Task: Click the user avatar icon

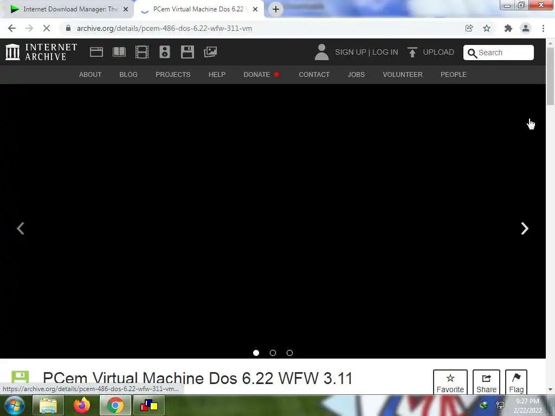Action: pyautogui.click(x=321, y=52)
